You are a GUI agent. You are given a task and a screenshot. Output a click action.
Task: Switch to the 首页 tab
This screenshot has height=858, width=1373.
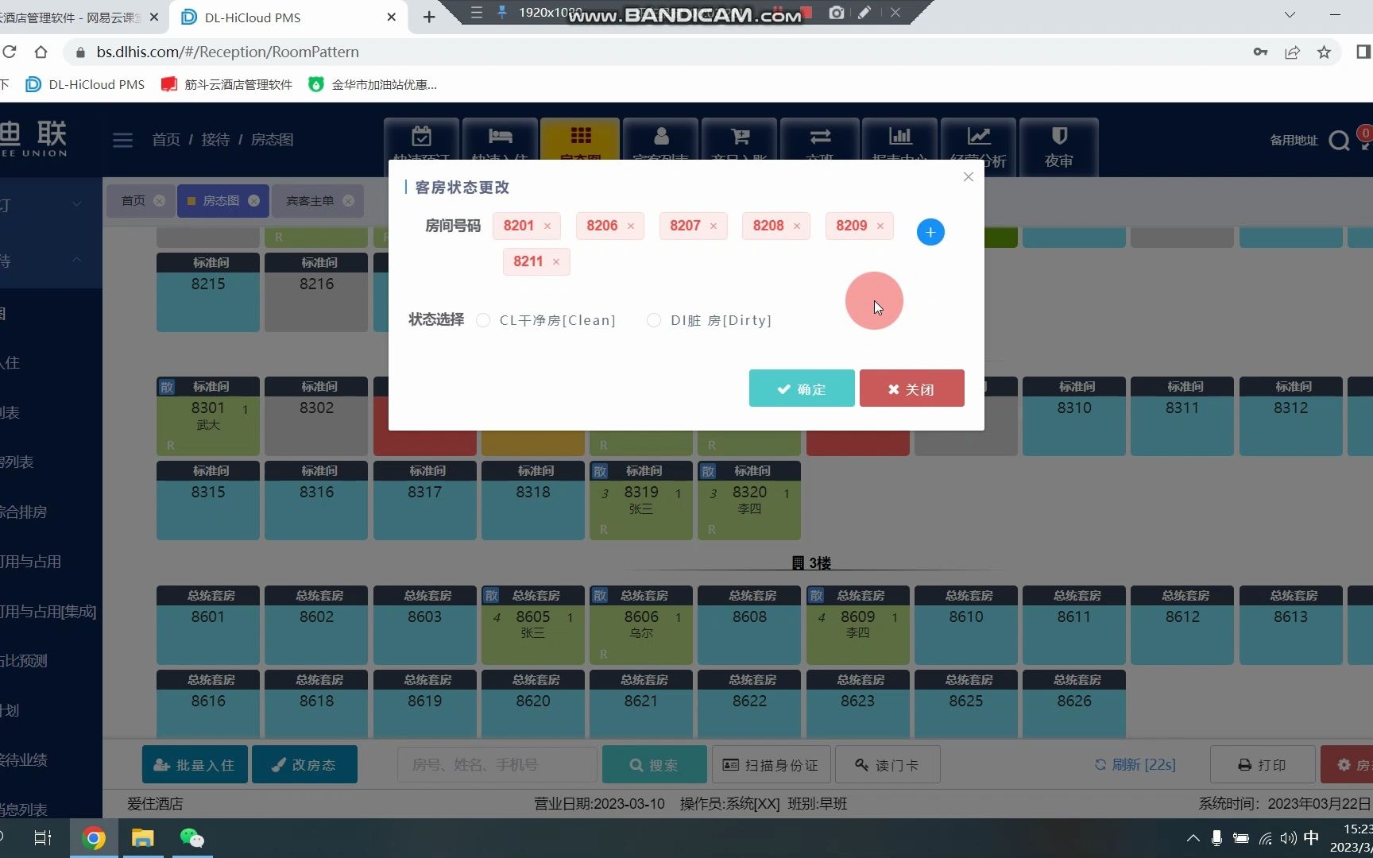click(x=133, y=201)
